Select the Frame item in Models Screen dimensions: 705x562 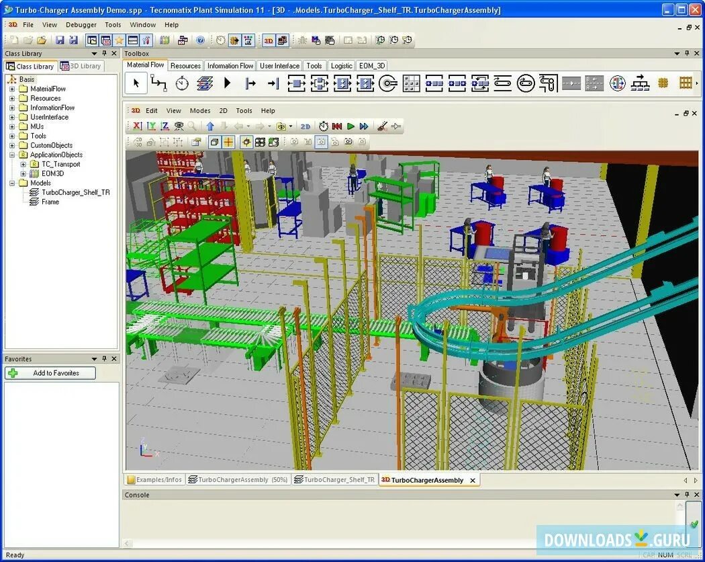pyautogui.click(x=50, y=202)
